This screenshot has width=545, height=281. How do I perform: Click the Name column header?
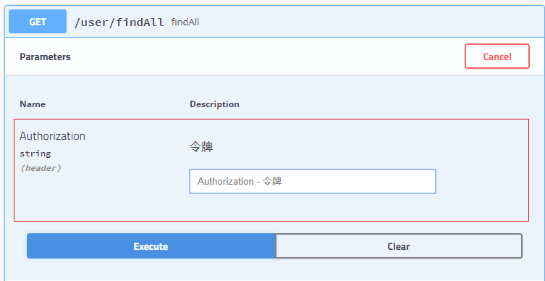coord(33,104)
